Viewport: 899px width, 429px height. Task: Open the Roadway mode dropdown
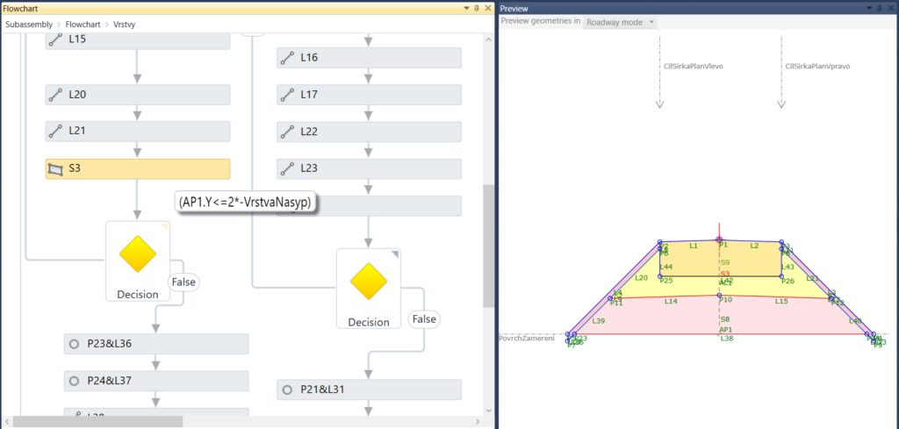[x=620, y=22]
